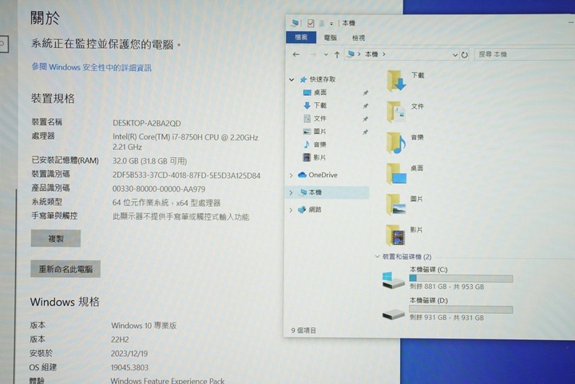The height and width of the screenshot is (384, 575).
Task: Click the 複製 button under device specs
Action: pyautogui.click(x=56, y=239)
